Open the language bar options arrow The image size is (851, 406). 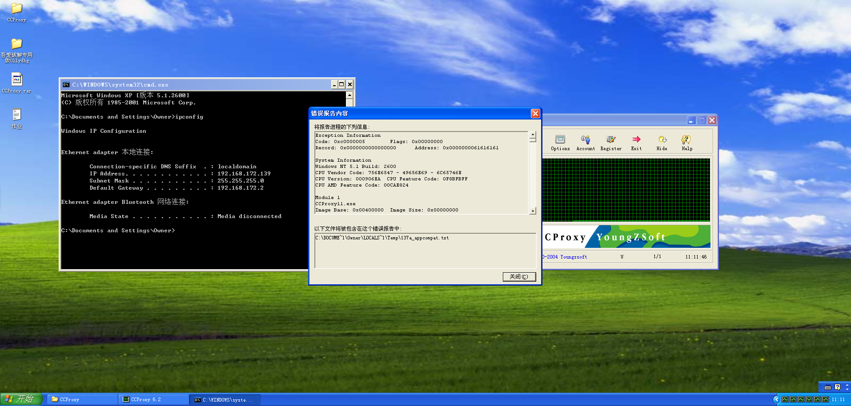[x=847, y=390]
